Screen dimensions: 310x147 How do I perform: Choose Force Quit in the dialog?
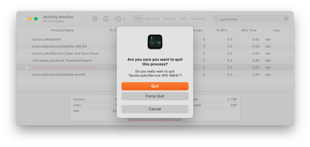coord(155,96)
